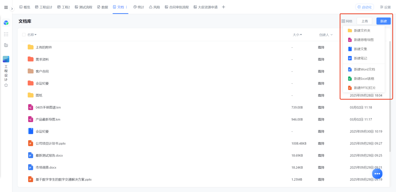This screenshot has width=396, height=192.
Task: Click the 上传的附件 folder icon
Action: [31, 47]
